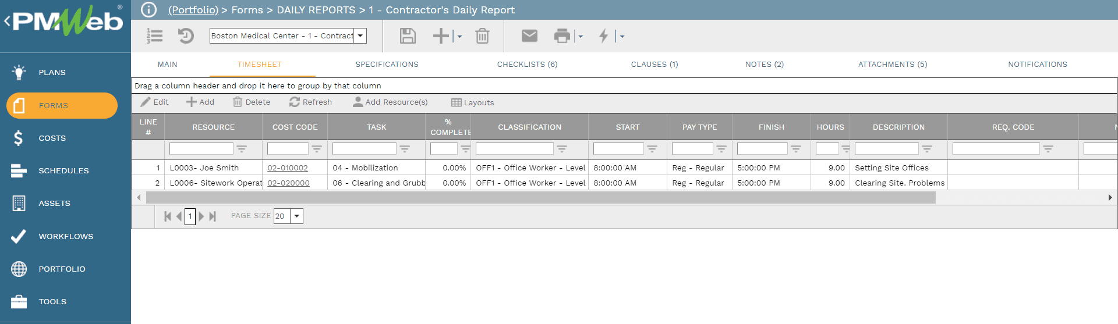1118x324 pixels.
Task: Open the Notes (2) tab
Action: pyautogui.click(x=765, y=65)
